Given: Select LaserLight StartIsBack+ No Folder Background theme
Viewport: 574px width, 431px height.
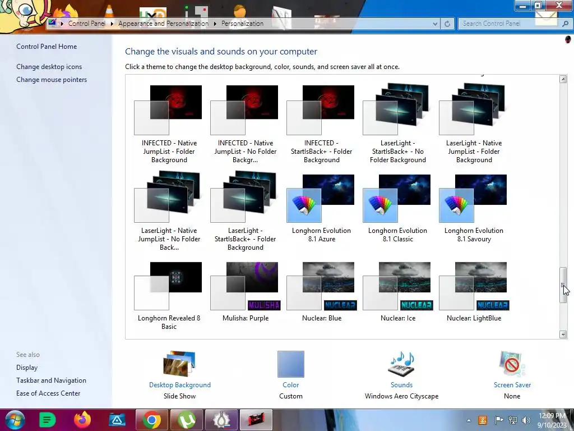Looking at the screenshot, I should (x=397, y=124).
